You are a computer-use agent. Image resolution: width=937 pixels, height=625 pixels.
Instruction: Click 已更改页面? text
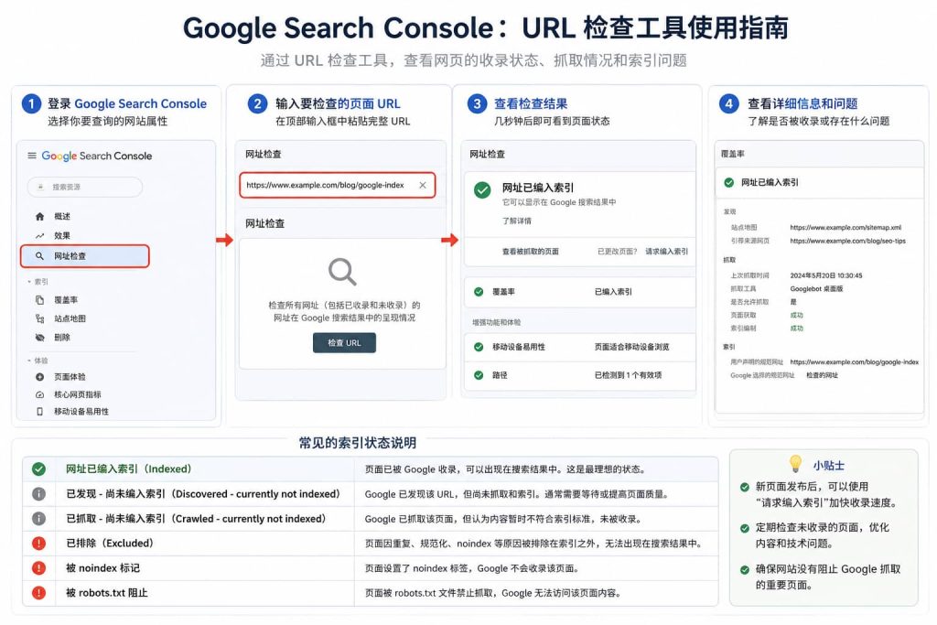(x=618, y=252)
